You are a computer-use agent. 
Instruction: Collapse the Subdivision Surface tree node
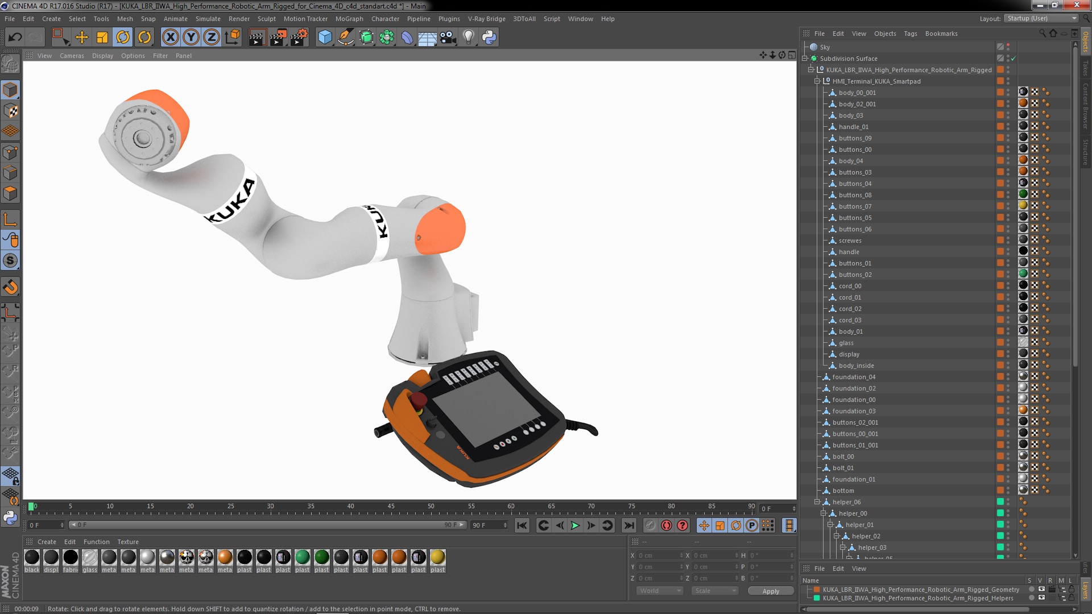click(805, 59)
